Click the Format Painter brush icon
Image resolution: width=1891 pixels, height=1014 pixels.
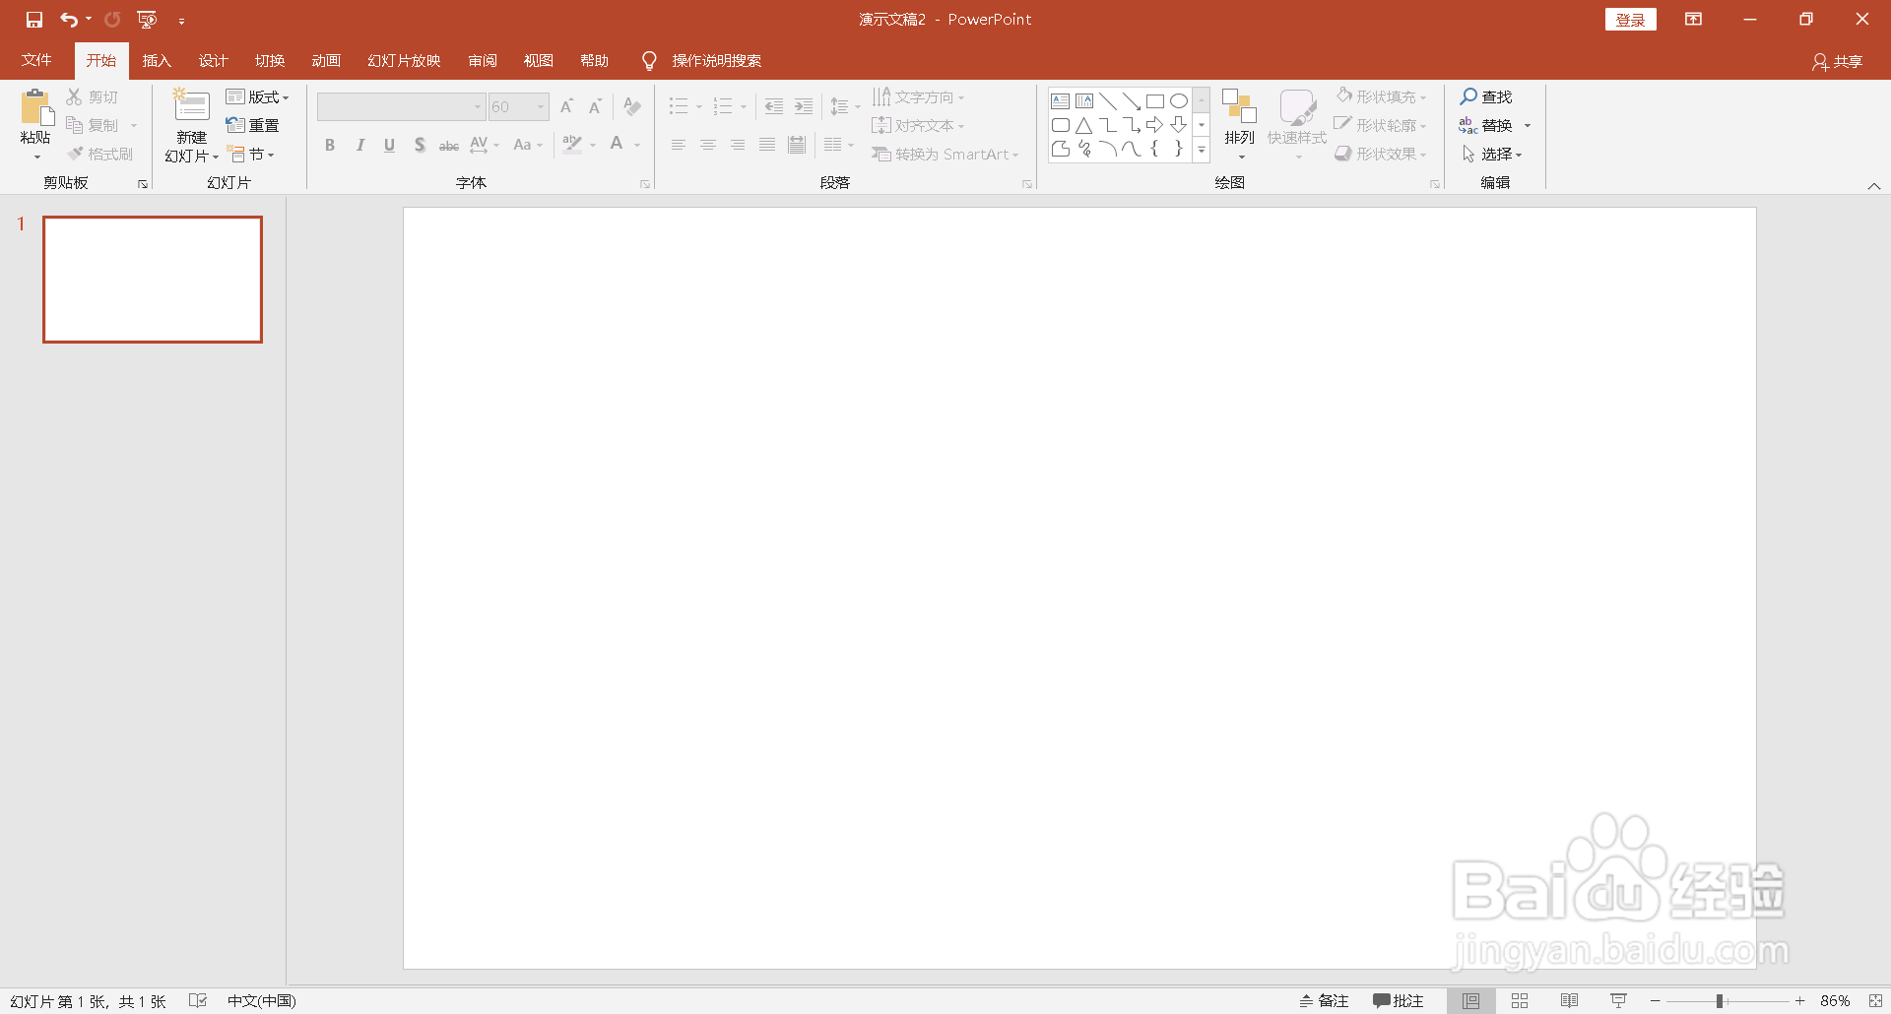75,154
